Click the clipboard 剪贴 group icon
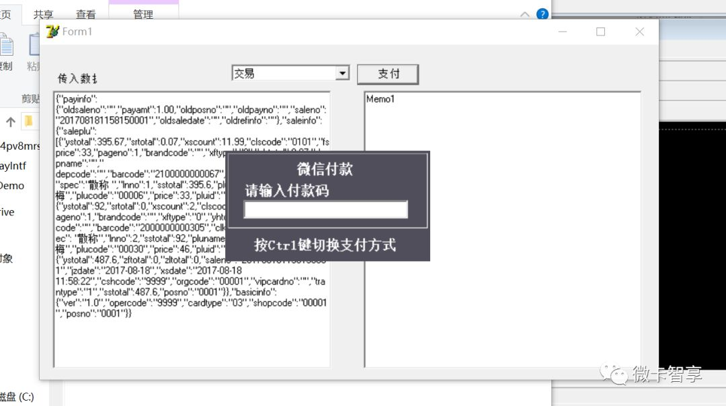 tap(30, 99)
